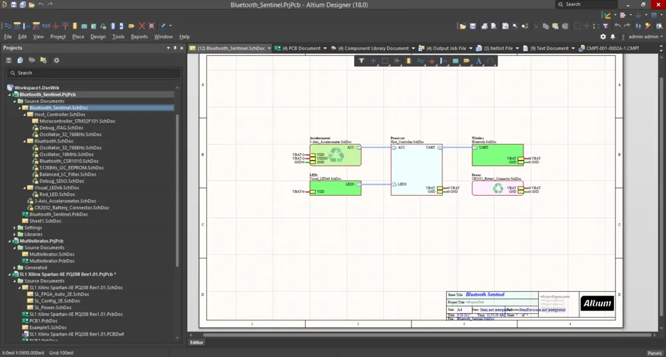Open the notifications bell icon

(613, 37)
